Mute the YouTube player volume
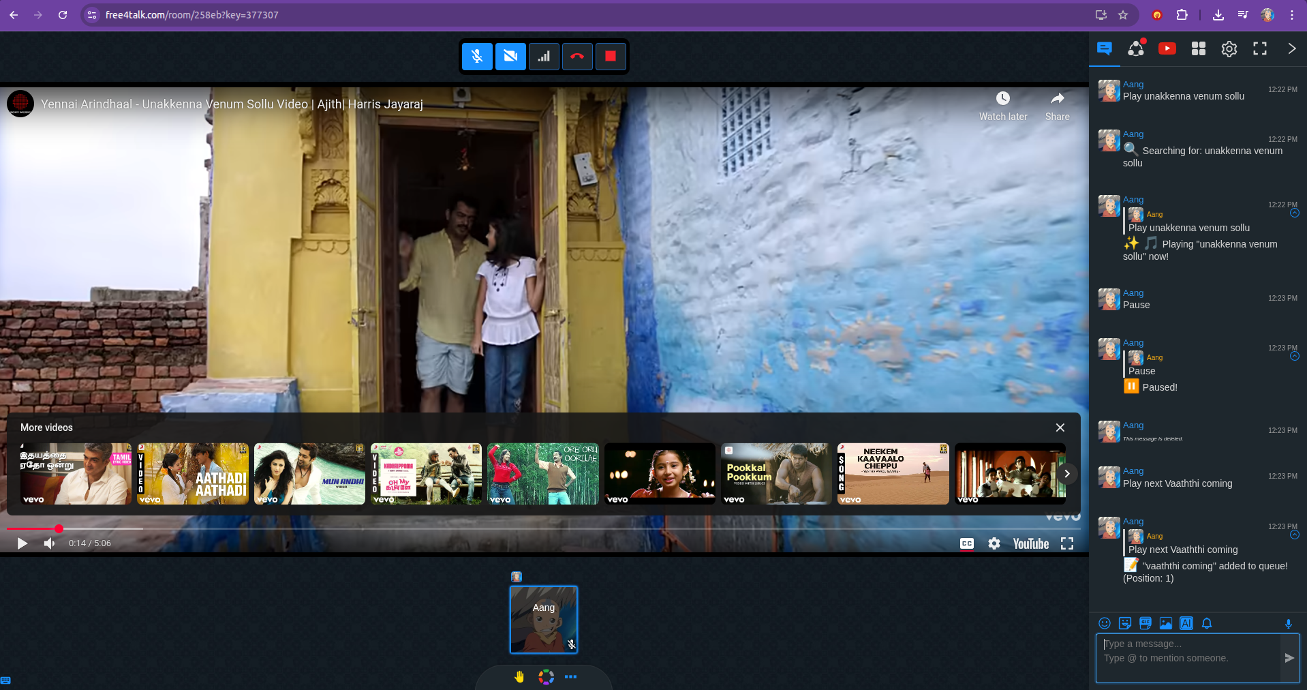Screen dimensions: 1307x690 (49, 543)
